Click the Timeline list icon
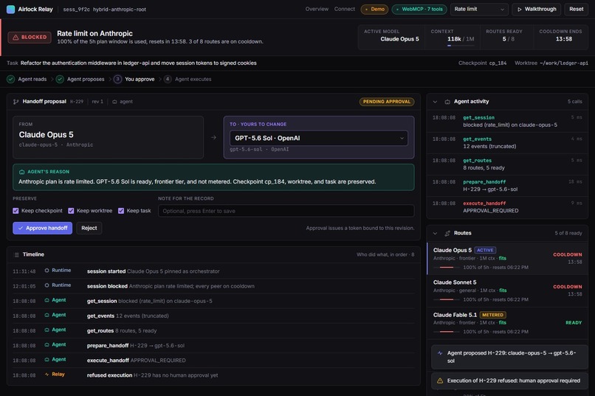595x396 pixels. pos(16,254)
